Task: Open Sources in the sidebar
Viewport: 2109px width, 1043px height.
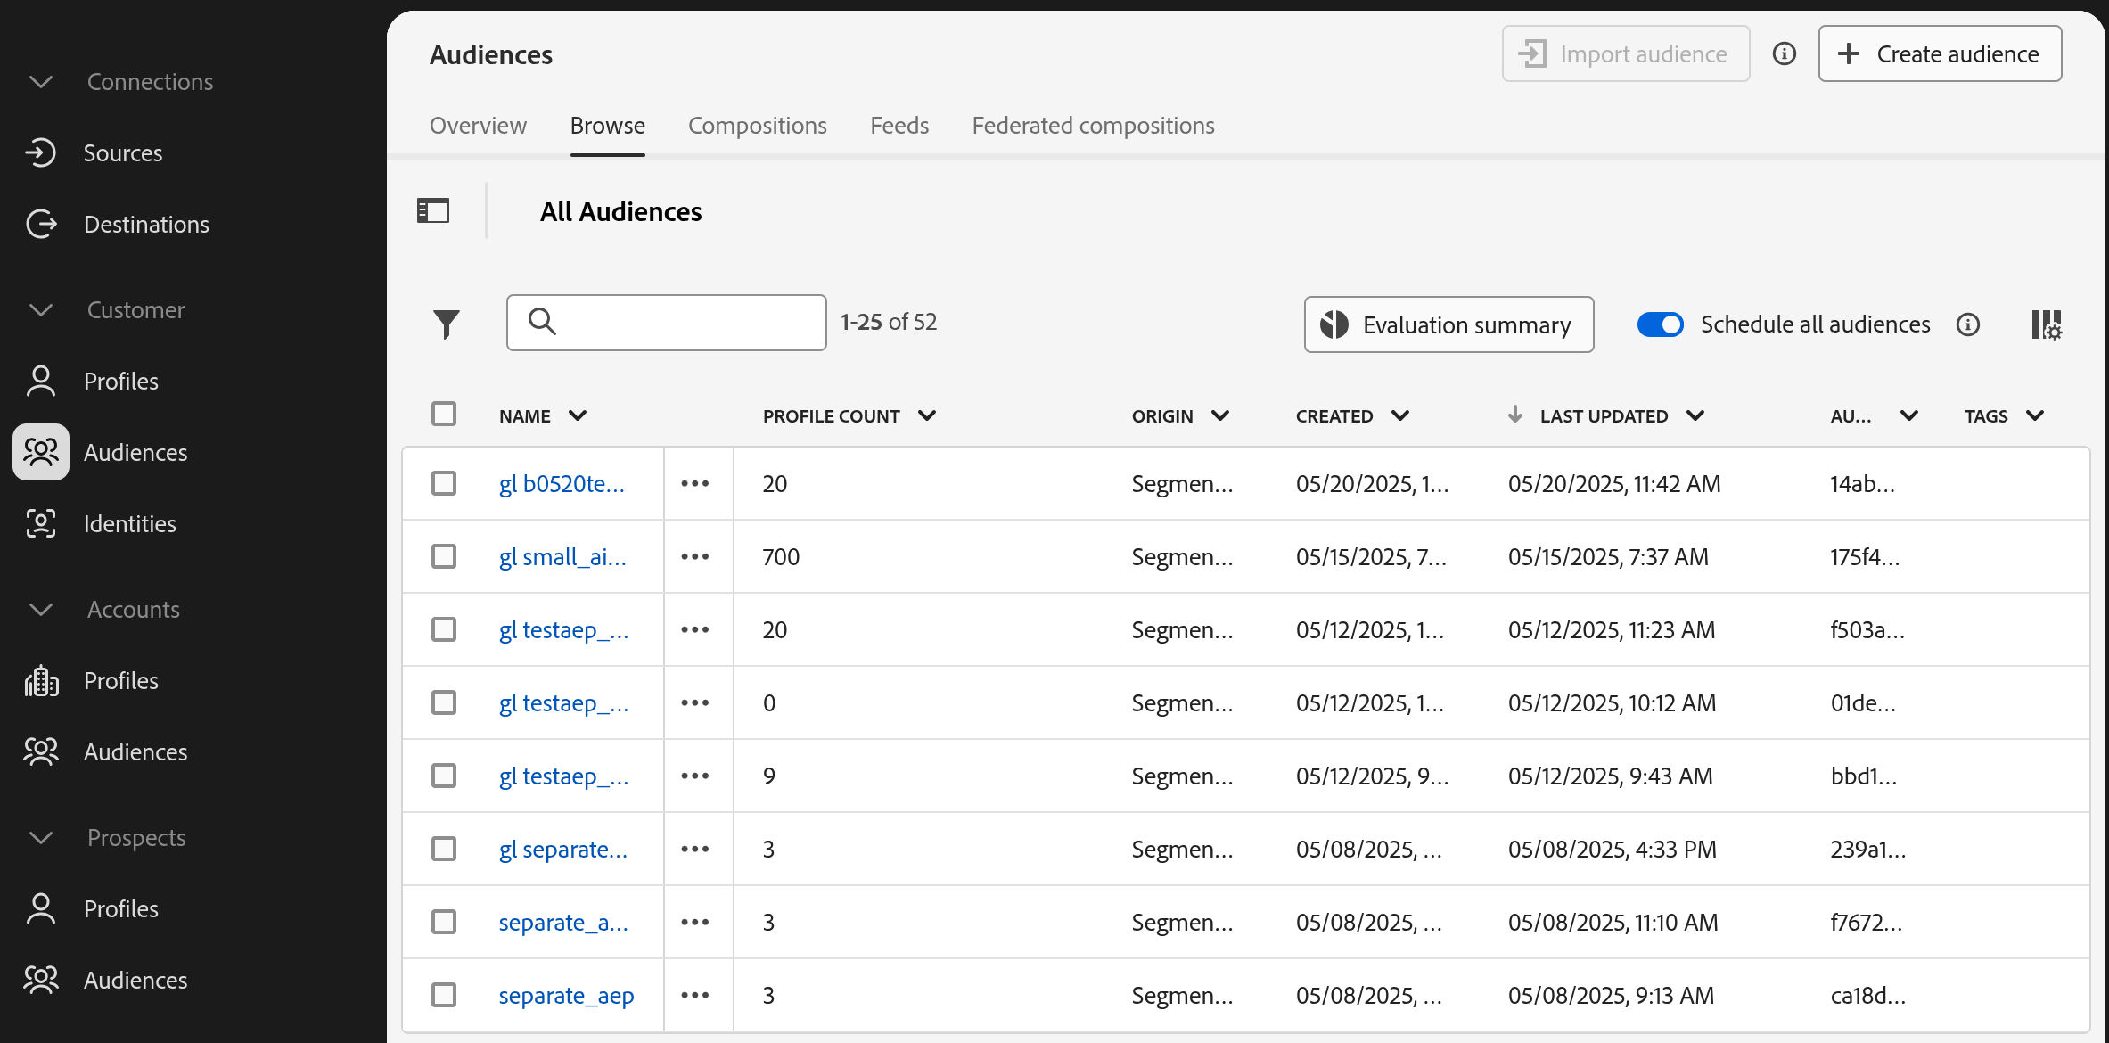Action: (122, 153)
